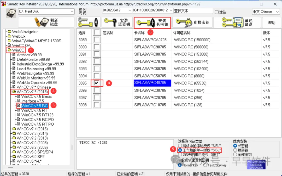Screen dimensions: 282x176
Task: Open the WinCC v7.3 (2014) folder
Action: pyautogui.click(x=32, y=133)
